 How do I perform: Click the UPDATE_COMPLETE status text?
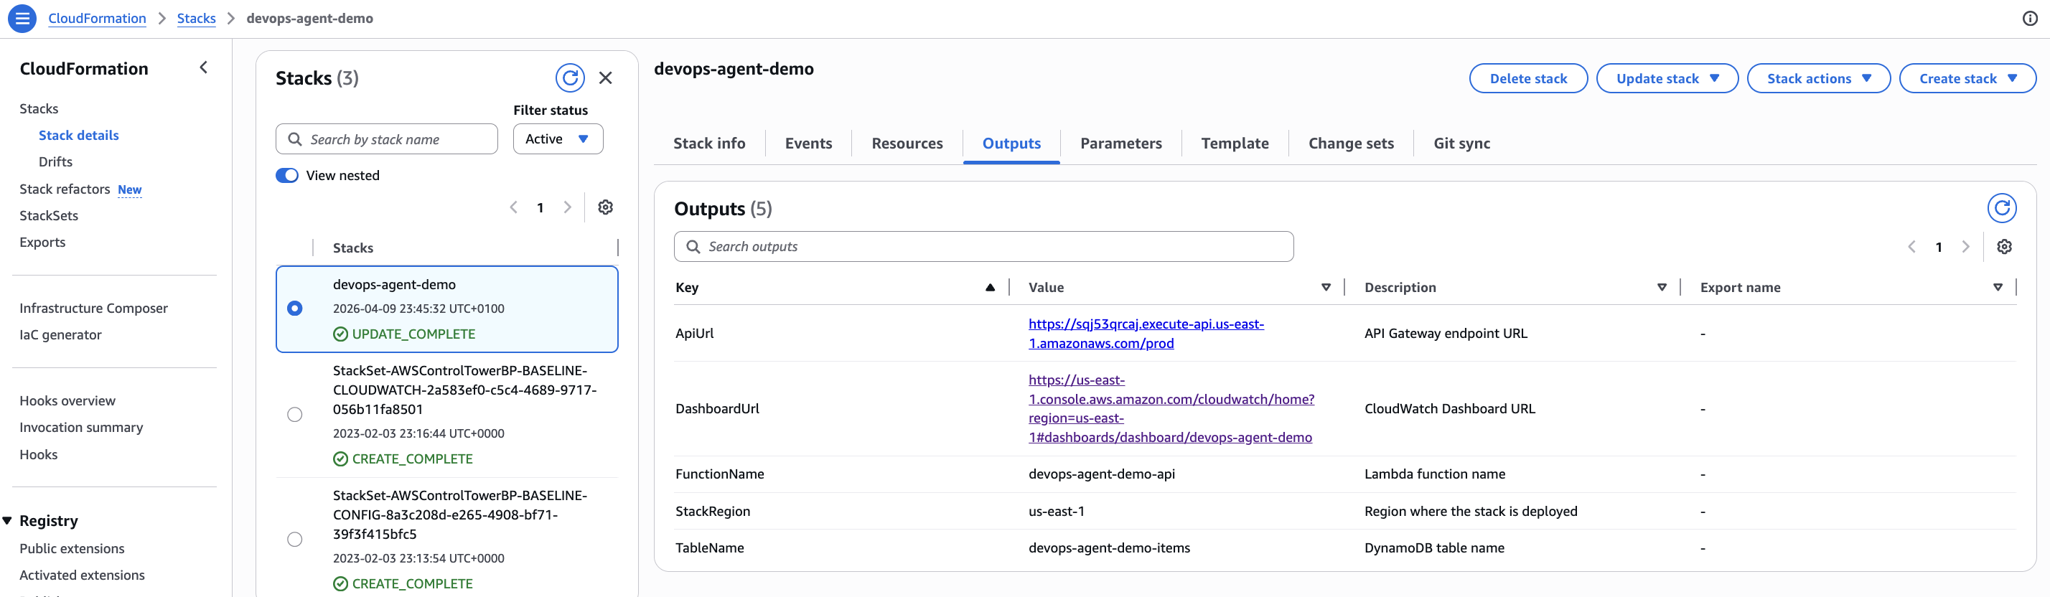coord(414,334)
